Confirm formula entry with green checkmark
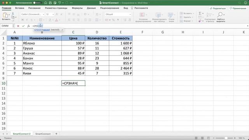249x140 pixels. (23, 26)
